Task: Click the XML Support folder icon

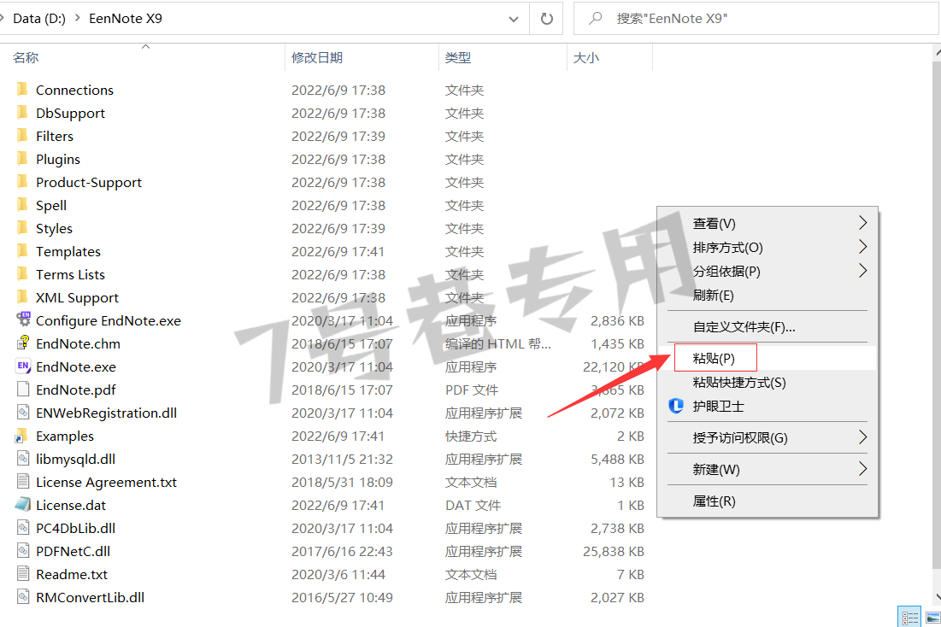Action: tap(22, 297)
